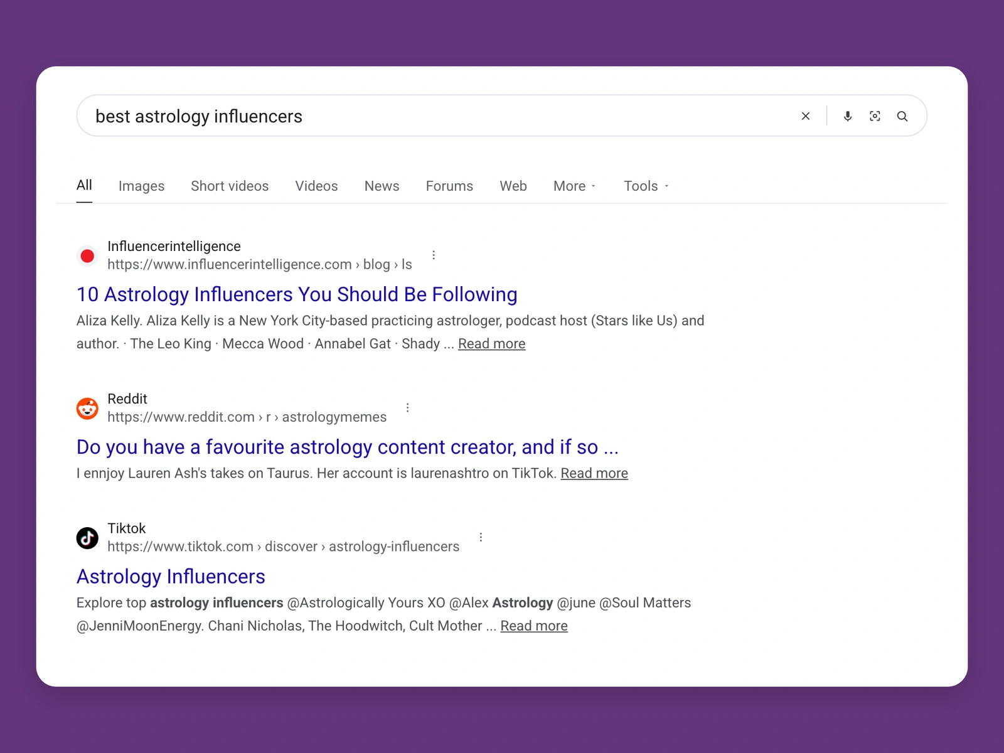Click the TikTok logo favicon
1004x753 pixels.
pos(87,538)
